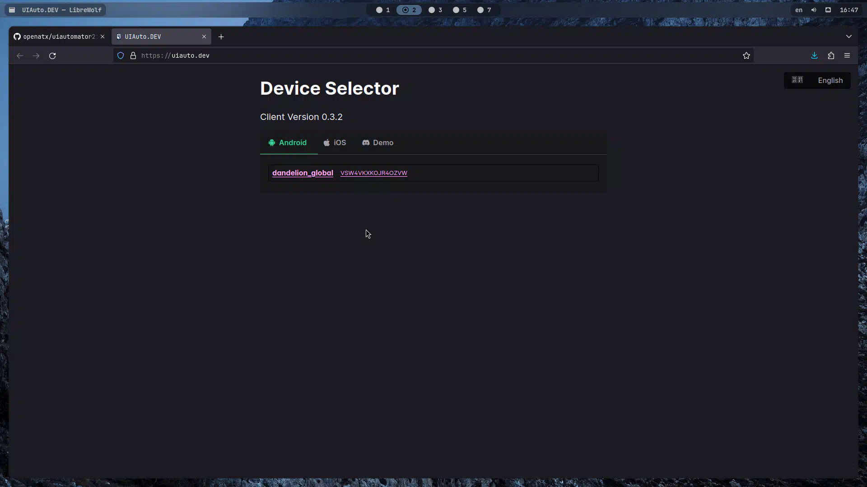The width and height of the screenshot is (867, 487).
Task: Expand the list-all-tabs chevron
Action: pos(849,37)
